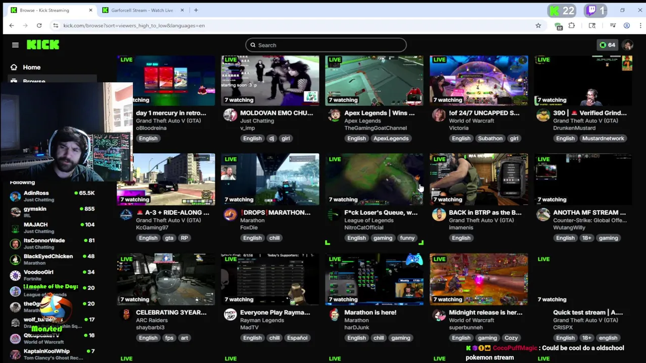646x363 pixels.
Task: Click TheGamingGoatChannel avatar icon
Action: pyautogui.click(x=334, y=115)
